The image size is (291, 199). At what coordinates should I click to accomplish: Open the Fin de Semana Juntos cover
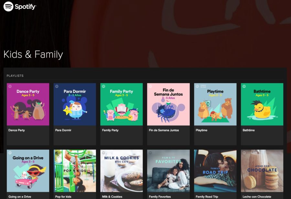168,104
